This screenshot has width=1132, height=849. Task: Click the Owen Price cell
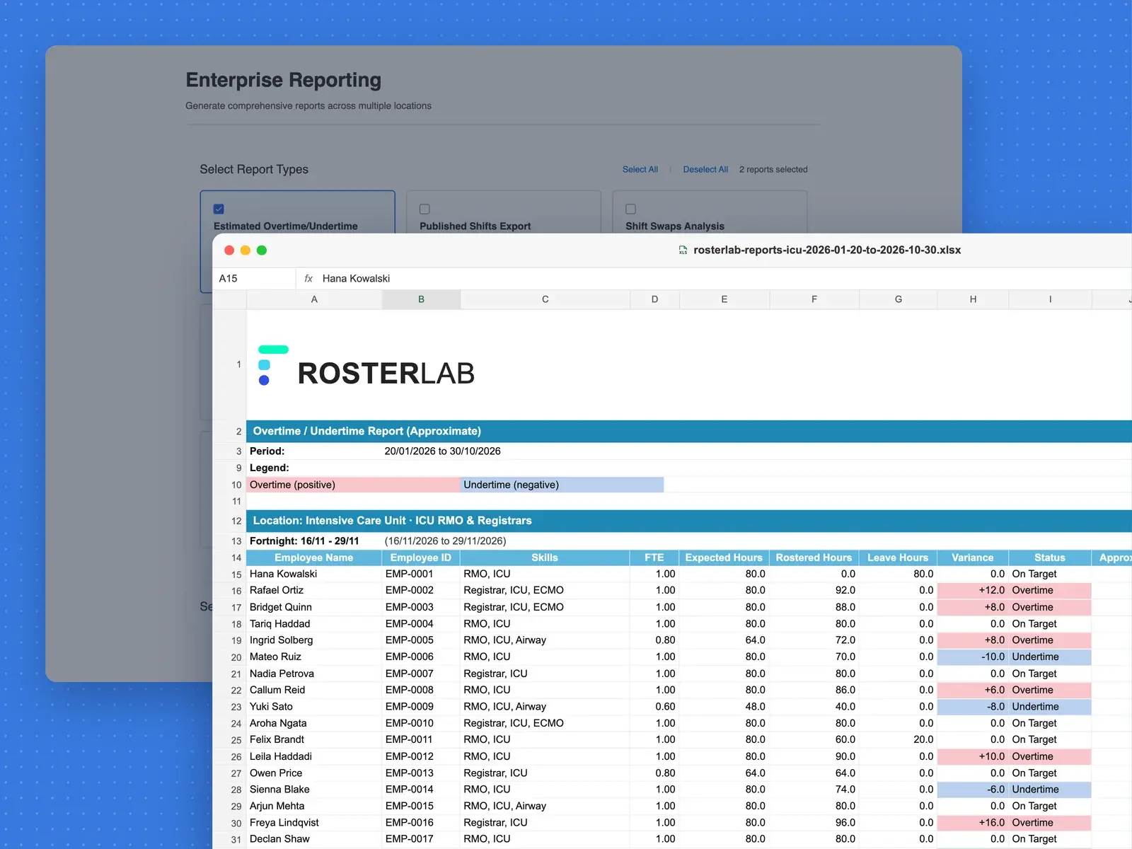(x=314, y=773)
